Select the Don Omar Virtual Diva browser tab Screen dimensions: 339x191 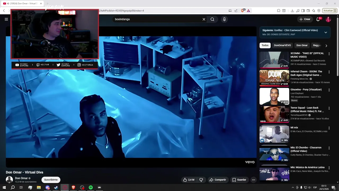[x=23, y=3]
